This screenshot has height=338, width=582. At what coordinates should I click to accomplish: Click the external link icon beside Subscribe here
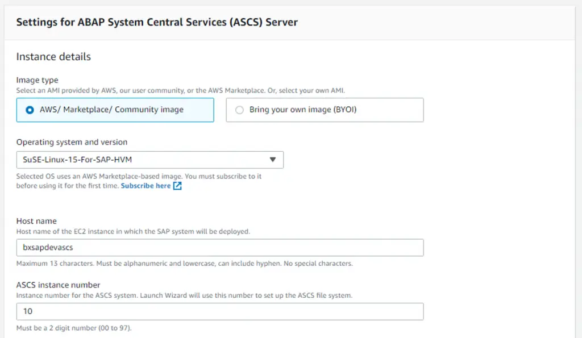(x=177, y=186)
